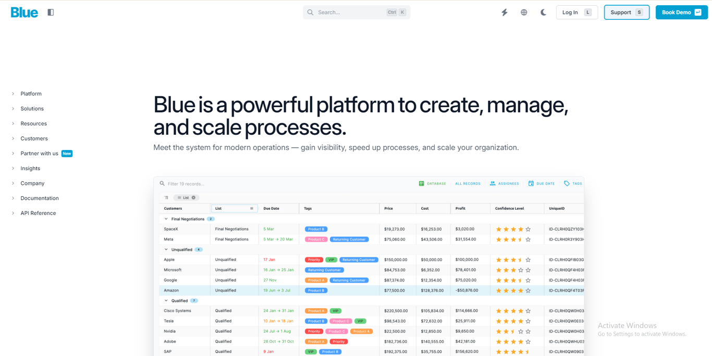Click the Tesla customer cell
The width and height of the screenshot is (712, 356).
(169, 321)
